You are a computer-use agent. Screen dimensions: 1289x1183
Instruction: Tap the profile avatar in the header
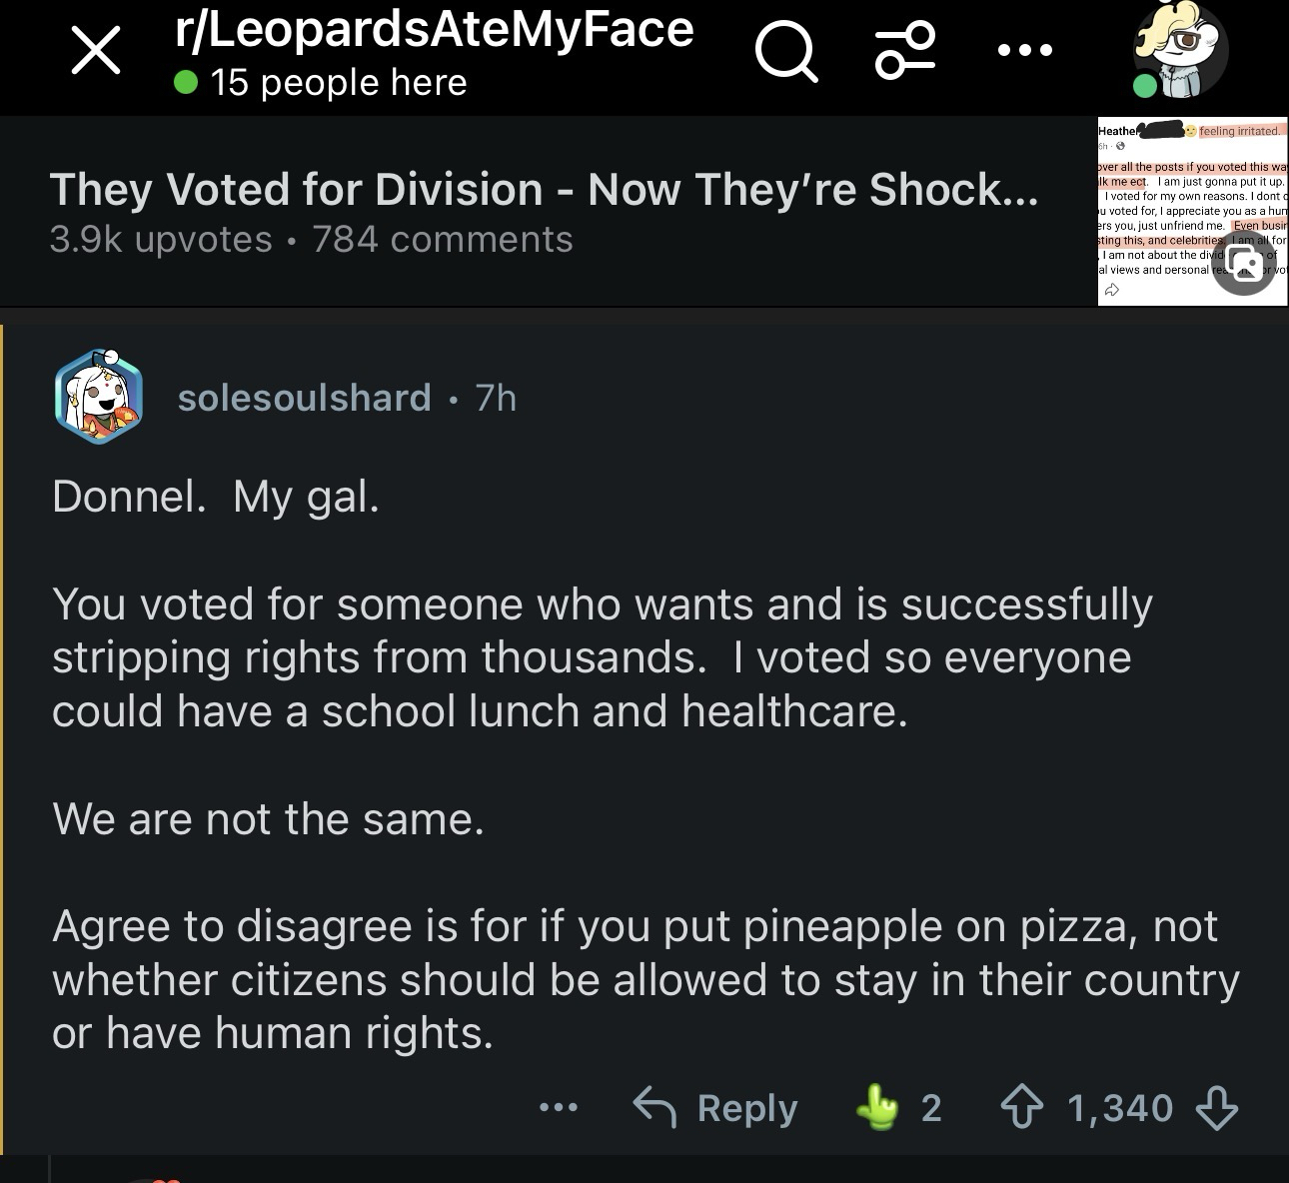tap(1181, 52)
